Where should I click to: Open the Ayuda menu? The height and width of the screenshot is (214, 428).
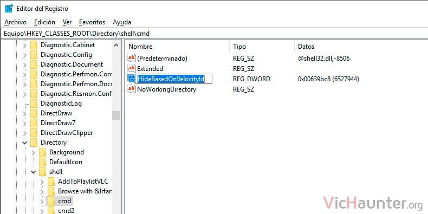click(x=122, y=22)
